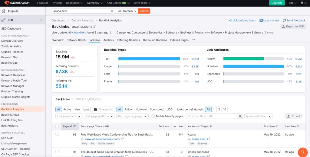Viewport: 310px width, 157px height.
Task: Toggle the Lost backlinks filter
Action: (x=86, y=110)
